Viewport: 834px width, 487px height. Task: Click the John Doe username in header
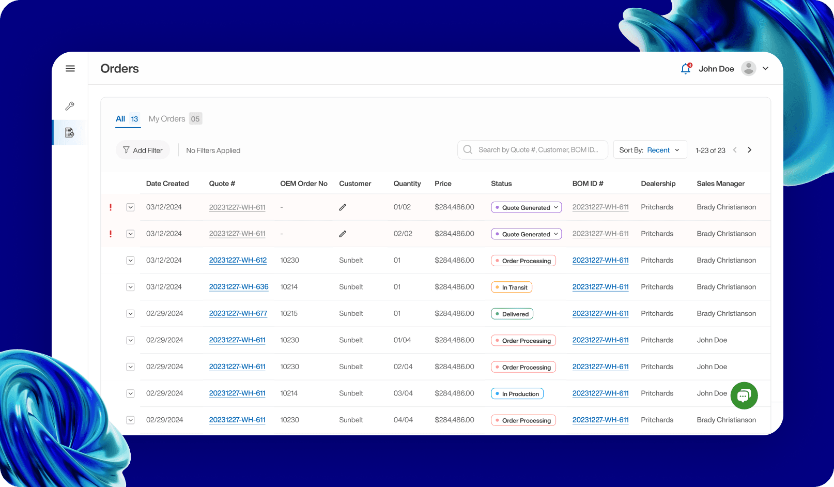pos(716,69)
